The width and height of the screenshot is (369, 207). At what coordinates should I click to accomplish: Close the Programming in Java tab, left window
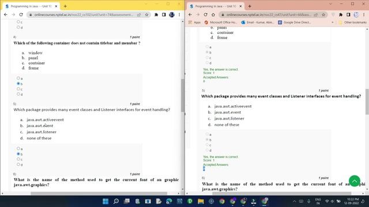tap(56, 6)
